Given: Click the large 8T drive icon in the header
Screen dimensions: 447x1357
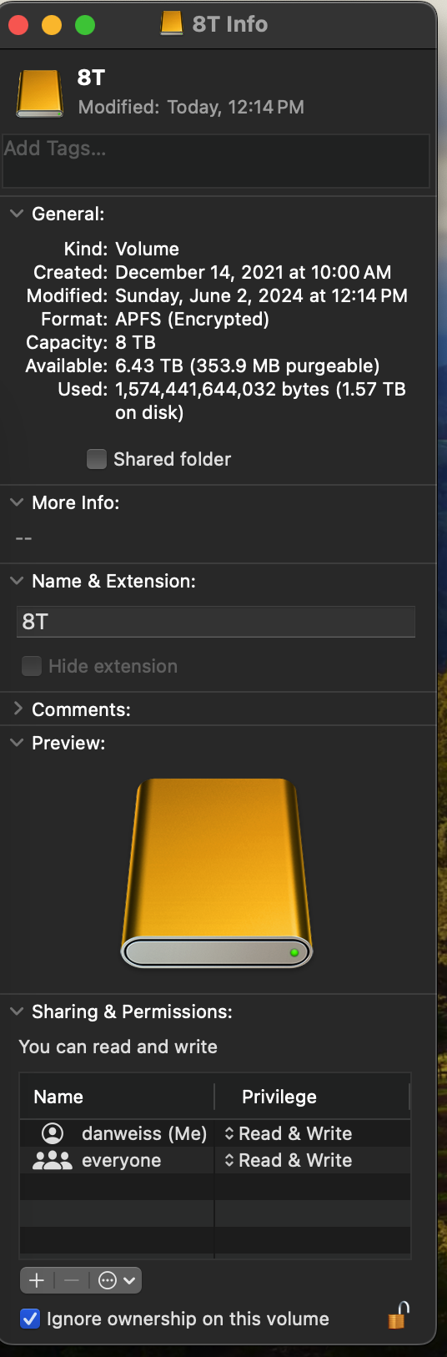Looking at the screenshot, I should tap(40, 93).
